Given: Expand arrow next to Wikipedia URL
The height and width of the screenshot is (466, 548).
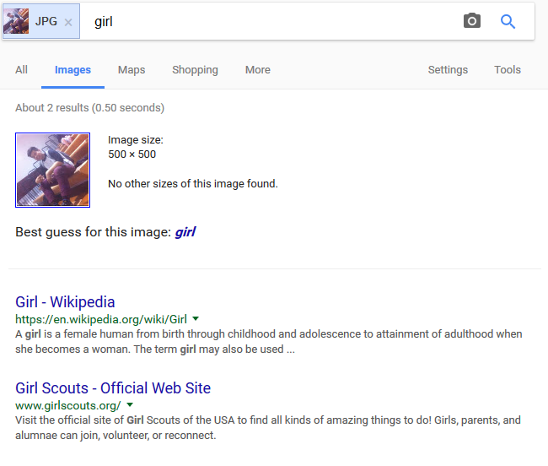Looking at the screenshot, I should pyautogui.click(x=196, y=319).
